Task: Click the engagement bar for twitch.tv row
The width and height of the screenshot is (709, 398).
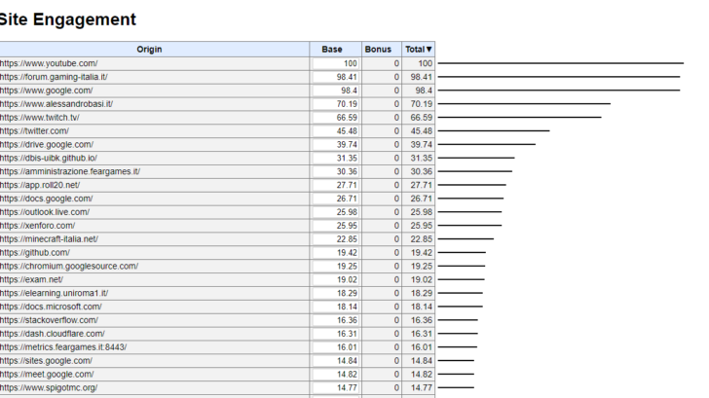Action: click(x=519, y=118)
